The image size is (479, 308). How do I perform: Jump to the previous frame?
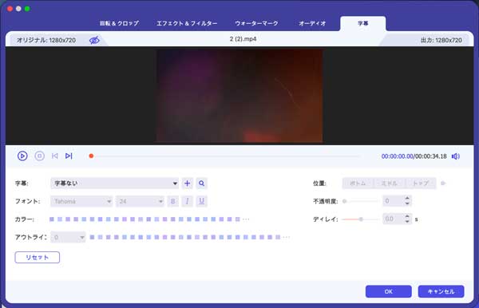[54, 156]
